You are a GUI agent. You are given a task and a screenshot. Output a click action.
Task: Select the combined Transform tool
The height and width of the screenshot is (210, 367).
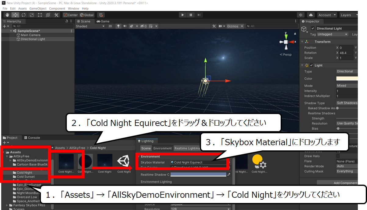48,15
